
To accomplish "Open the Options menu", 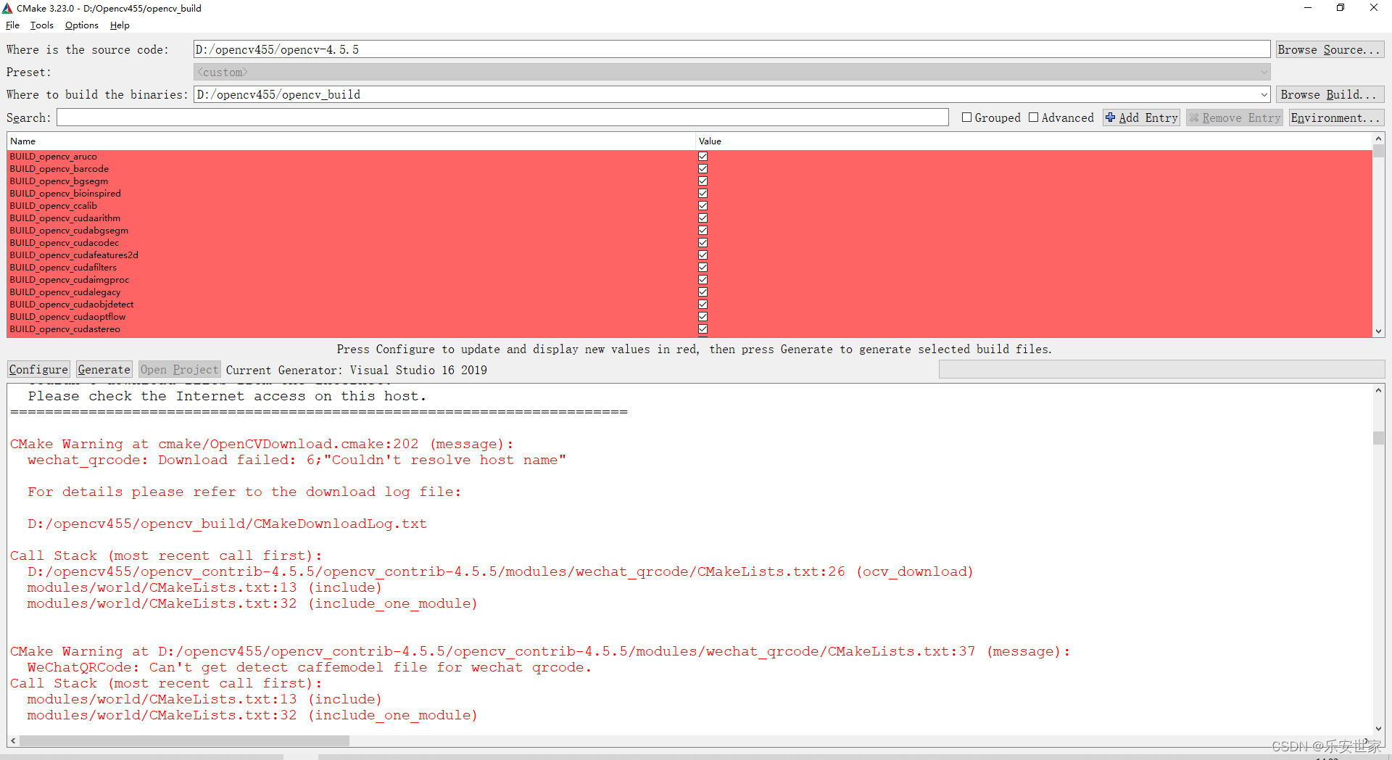I will (82, 25).
